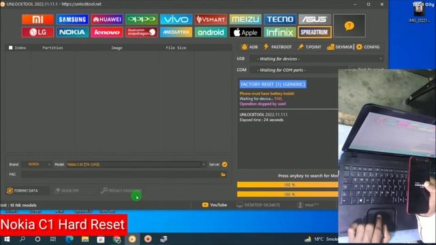Open the T.POINT tab
Screen dimensions: 436x245
coord(309,47)
